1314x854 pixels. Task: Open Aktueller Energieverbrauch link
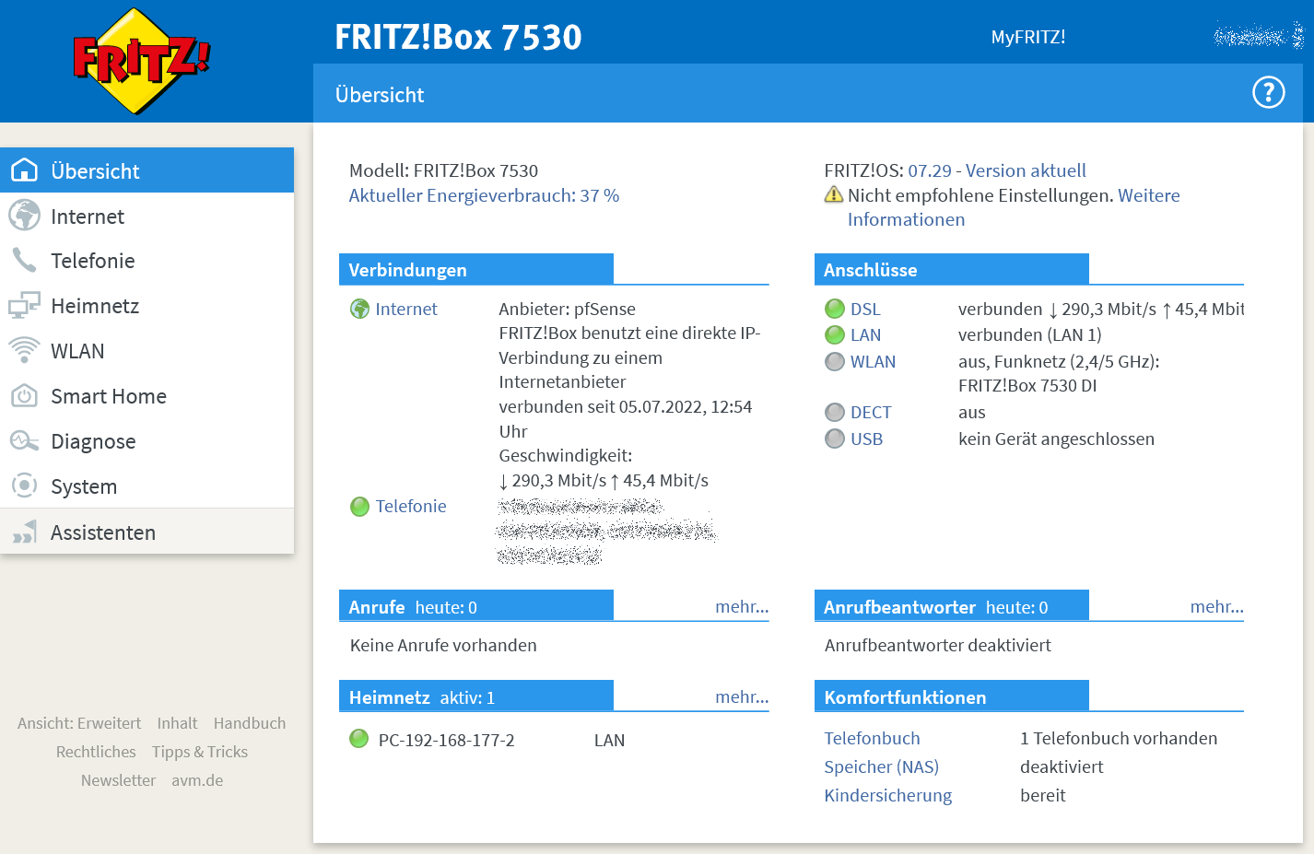coord(484,195)
